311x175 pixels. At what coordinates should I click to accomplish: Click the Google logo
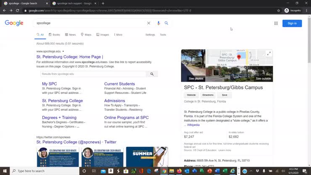pos(14,23)
